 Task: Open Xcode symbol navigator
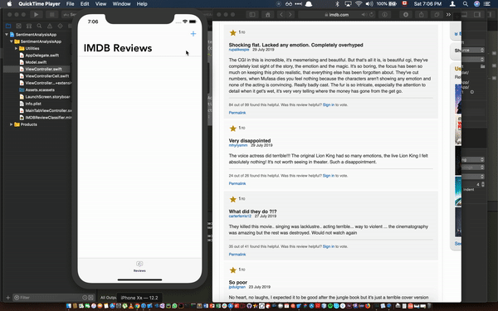(x=29, y=26)
